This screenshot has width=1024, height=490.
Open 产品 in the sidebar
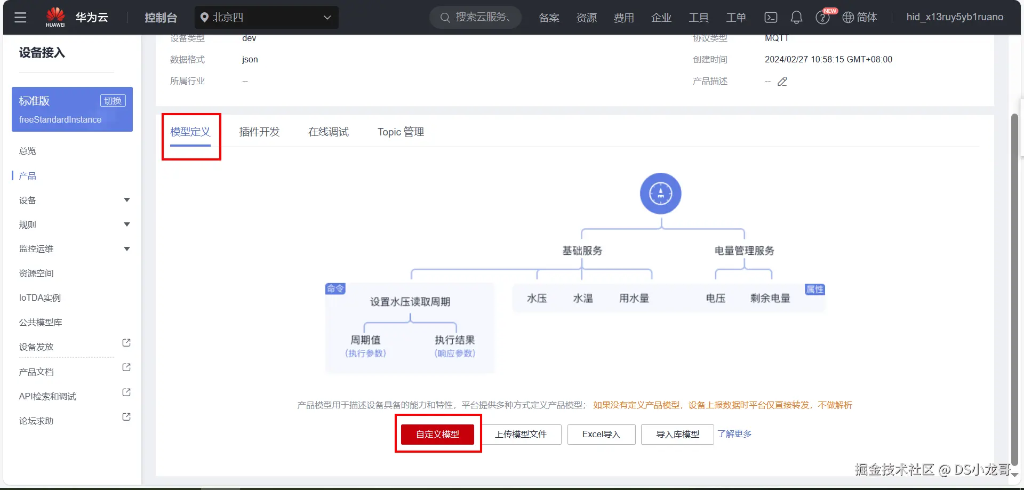28,175
